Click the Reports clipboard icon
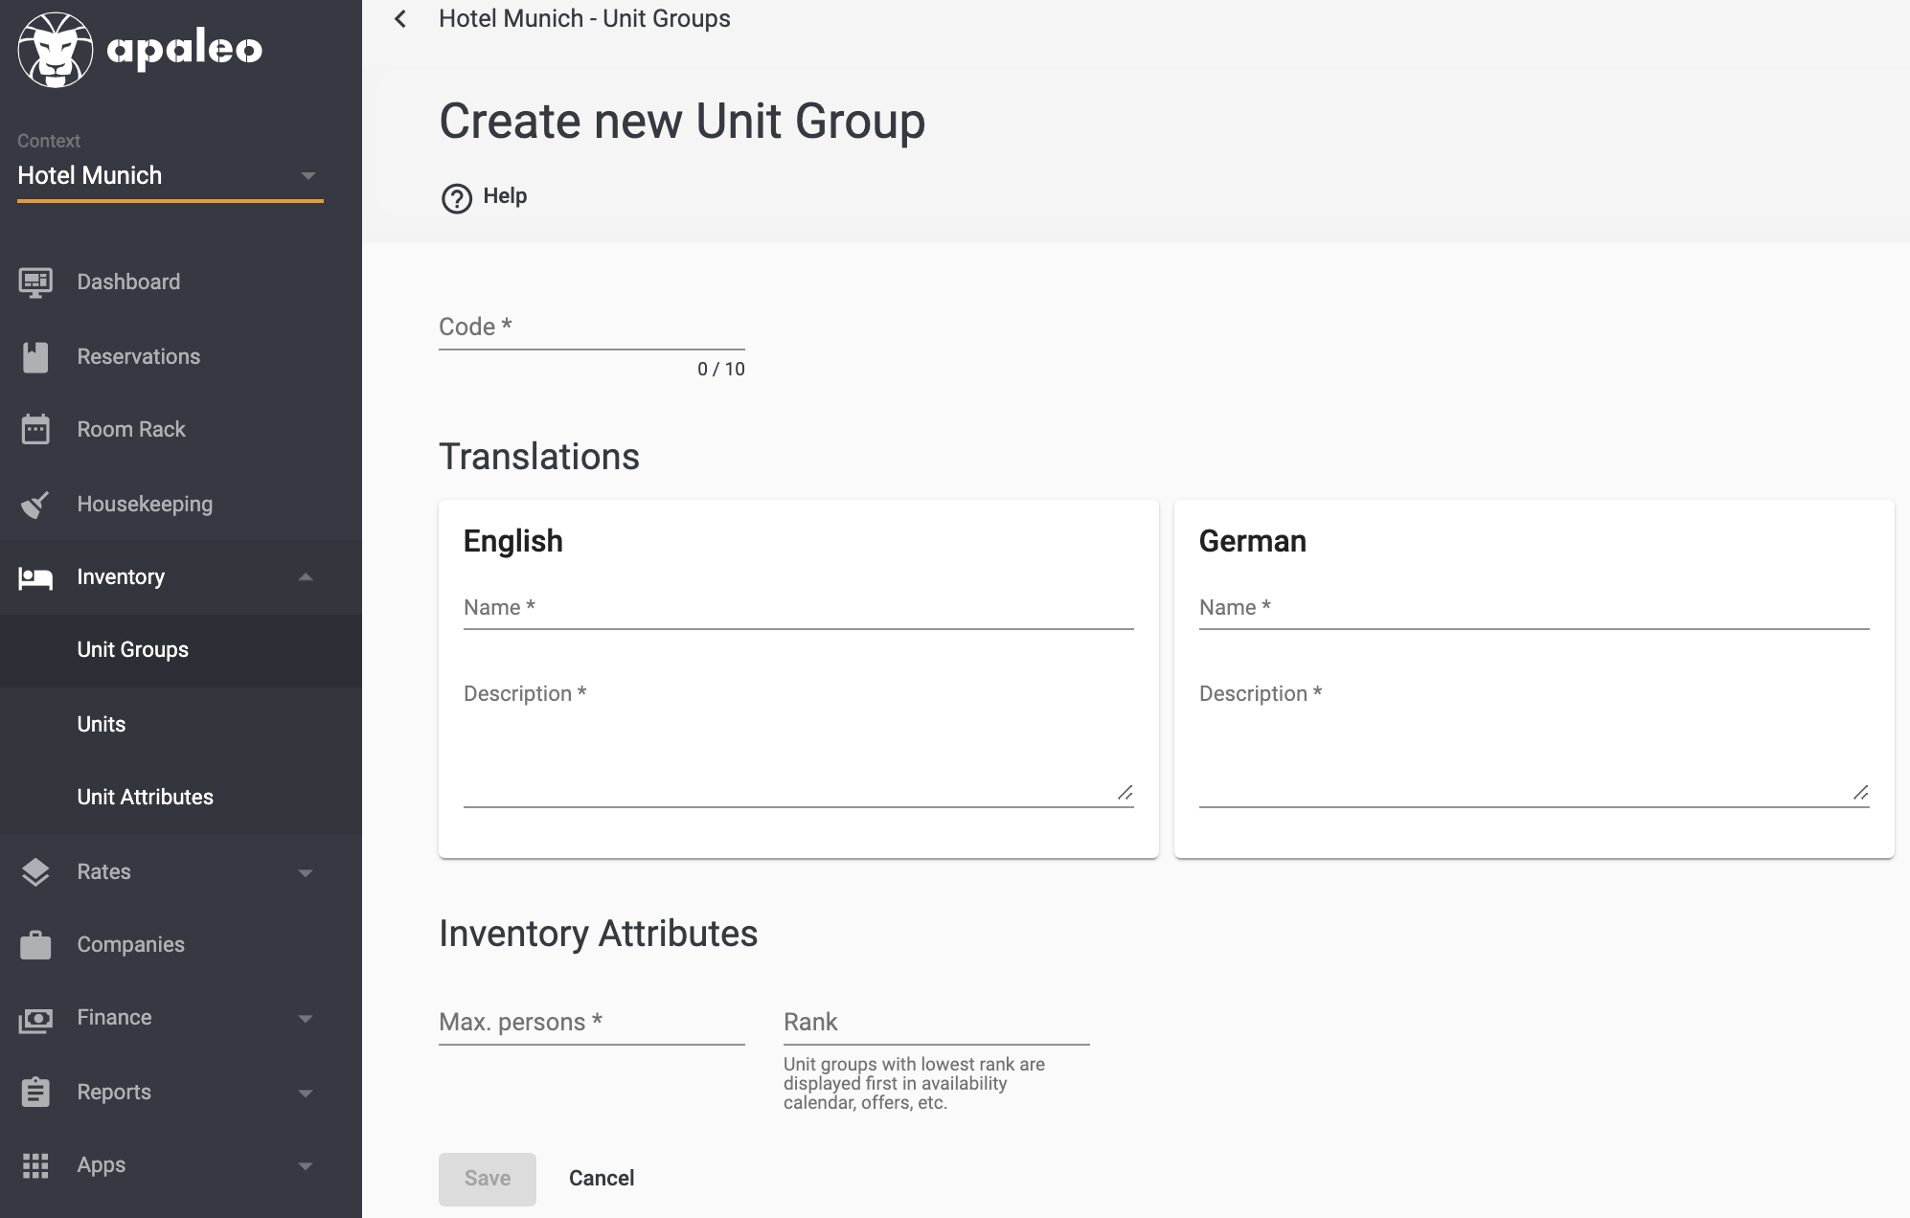The height and width of the screenshot is (1218, 1910). click(35, 1093)
